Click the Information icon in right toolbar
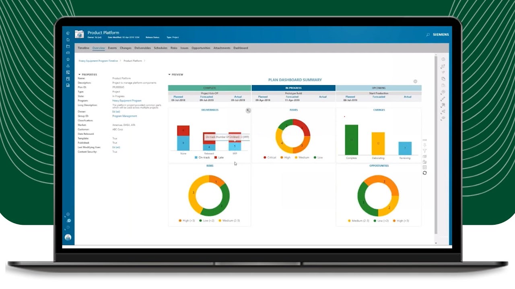Screen dimensions: 515x289 tap(443, 59)
